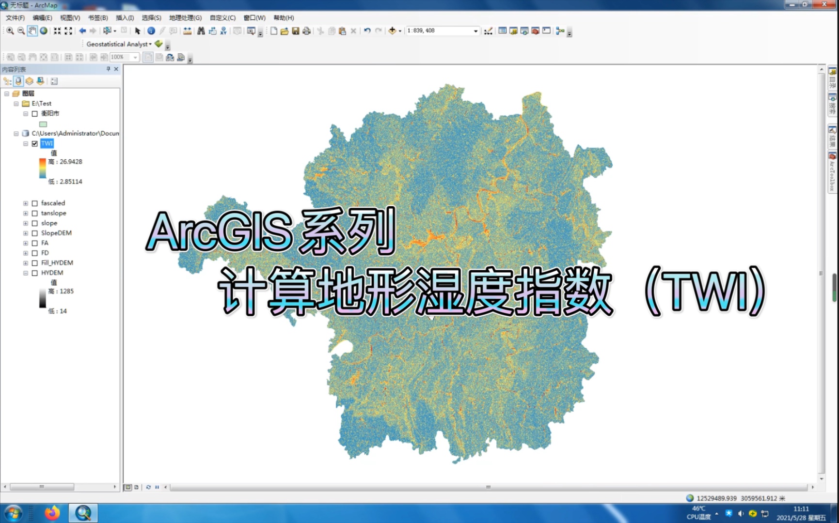Check the Fill_HYDEM layer checkbox
The image size is (839, 523).
(35, 263)
